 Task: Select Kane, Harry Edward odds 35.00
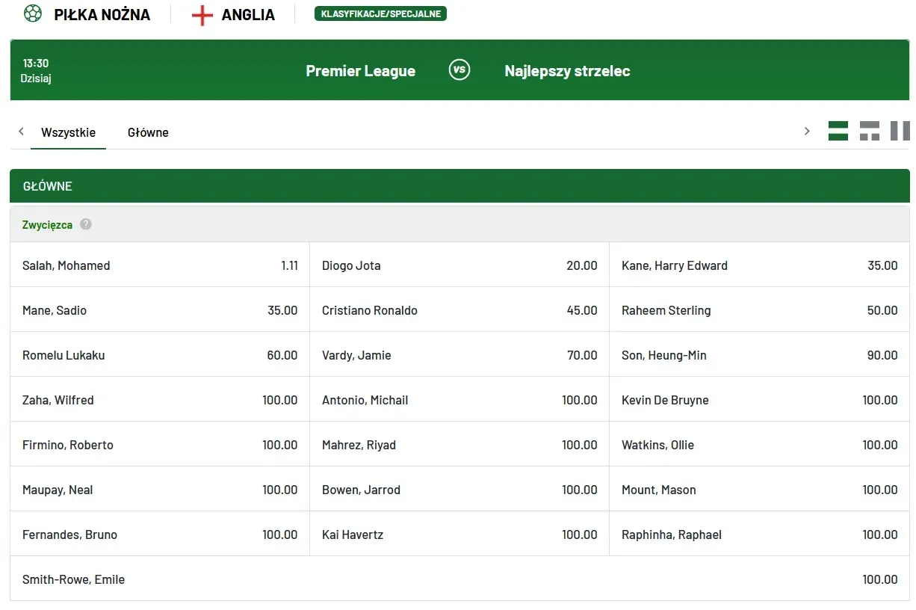tap(760, 265)
